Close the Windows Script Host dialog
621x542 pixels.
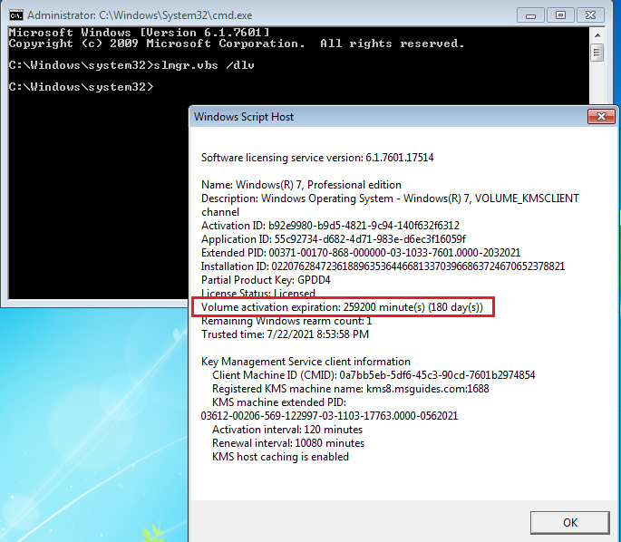[x=601, y=117]
